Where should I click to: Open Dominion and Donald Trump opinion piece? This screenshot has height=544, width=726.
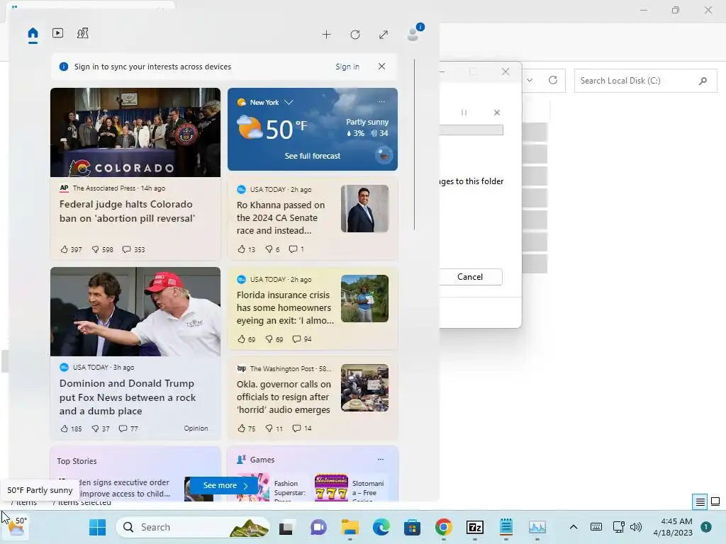pos(128,397)
